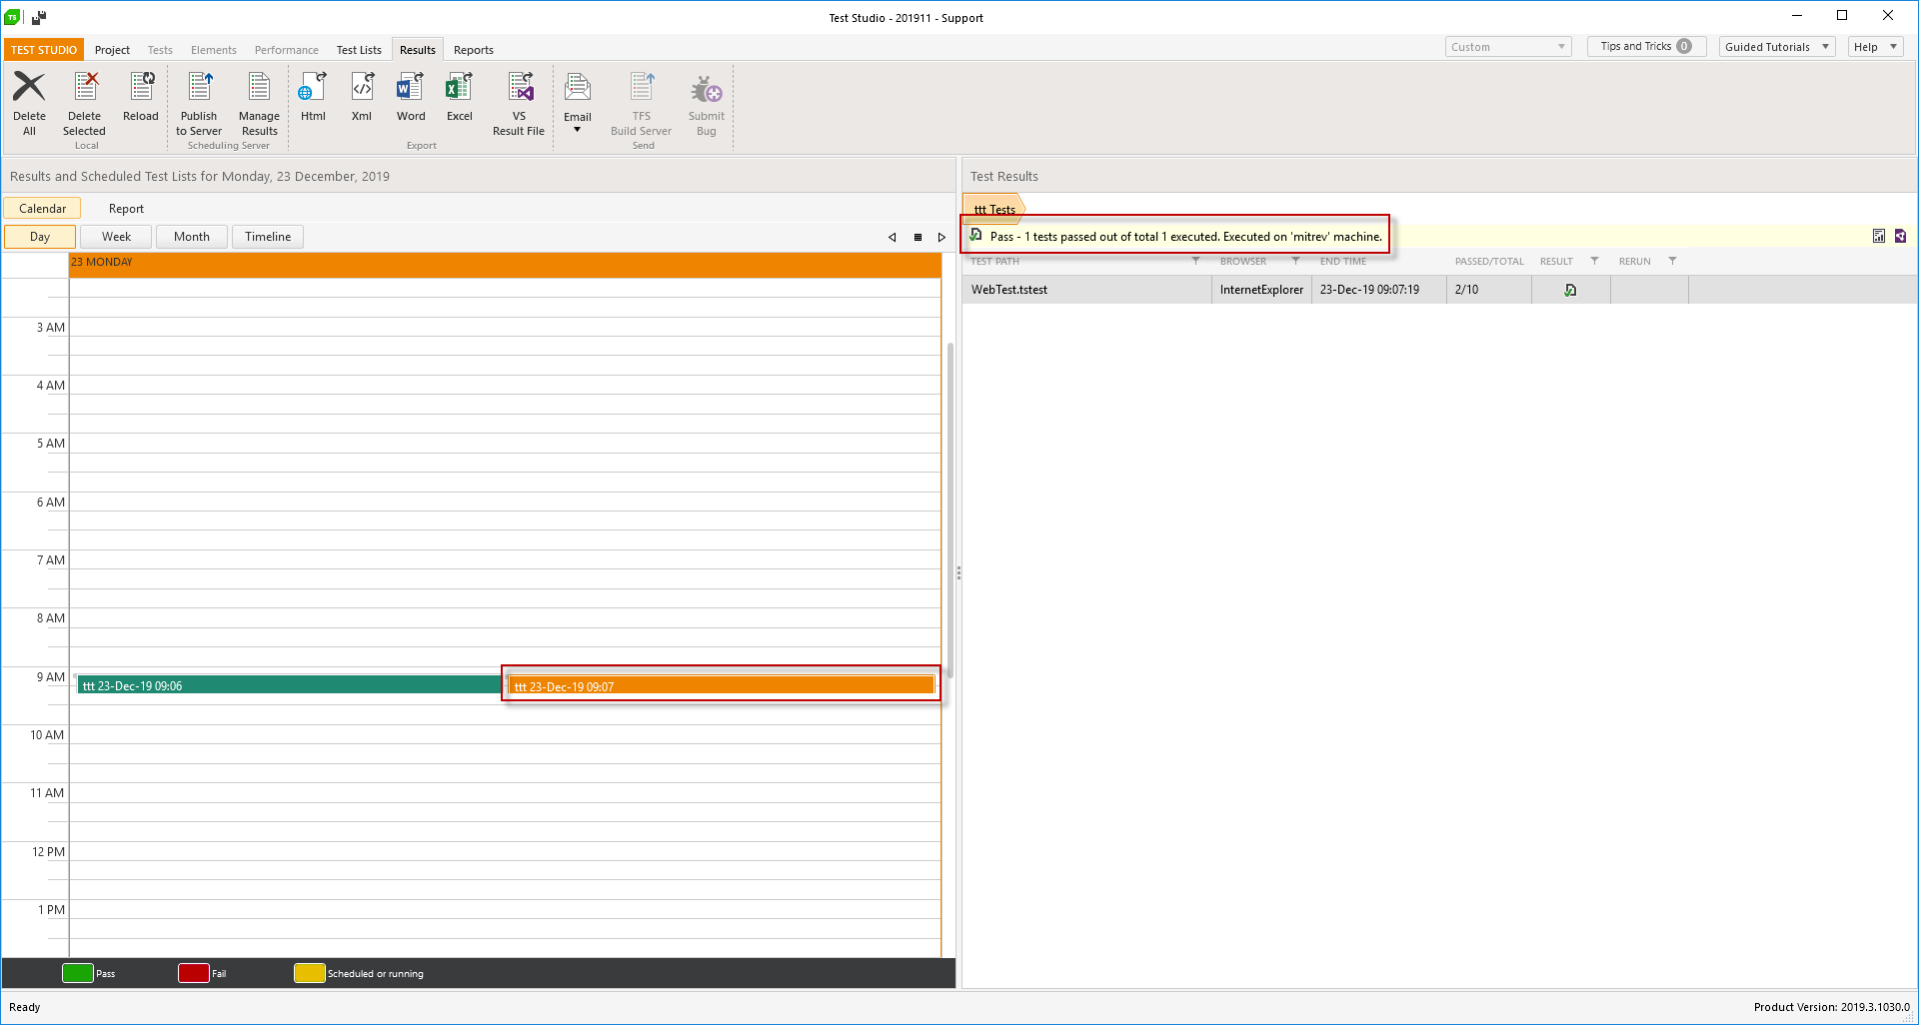Image resolution: width=1919 pixels, height=1025 pixels.
Task: Switch calendar to Week view
Action: click(116, 237)
